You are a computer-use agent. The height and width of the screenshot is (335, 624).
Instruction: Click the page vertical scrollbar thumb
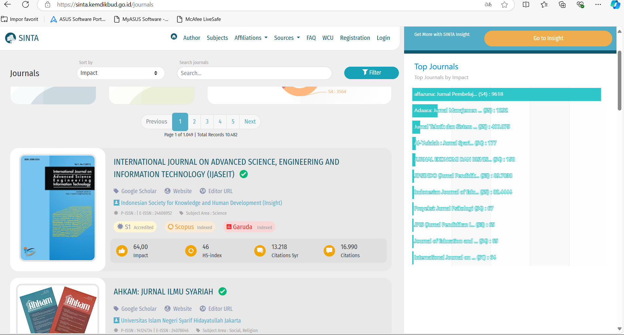pos(619,80)
